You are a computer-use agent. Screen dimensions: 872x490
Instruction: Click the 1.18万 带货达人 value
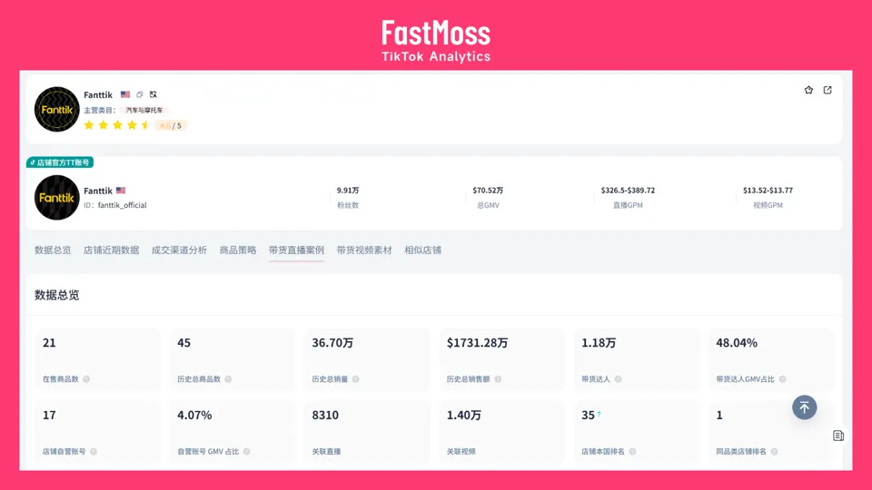[x=599, y=343]
